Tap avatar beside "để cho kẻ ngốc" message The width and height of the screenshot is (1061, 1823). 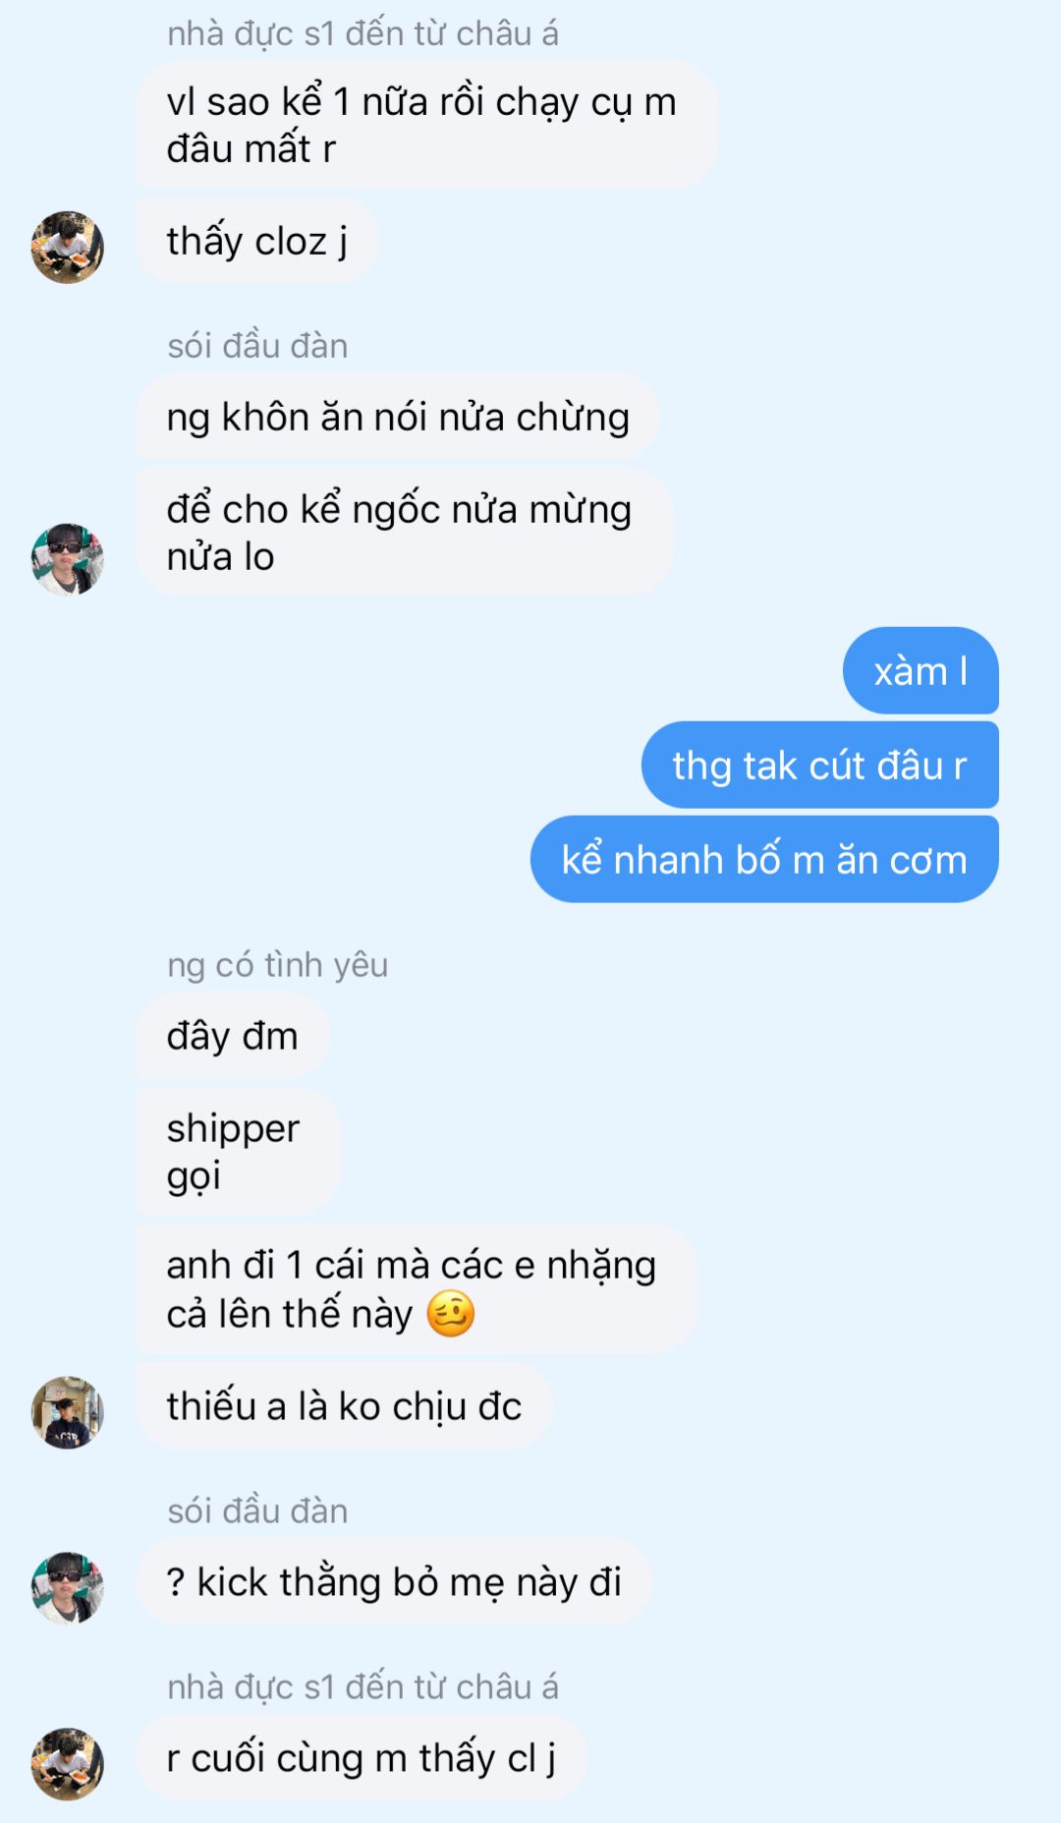click(x=68, y=559)
